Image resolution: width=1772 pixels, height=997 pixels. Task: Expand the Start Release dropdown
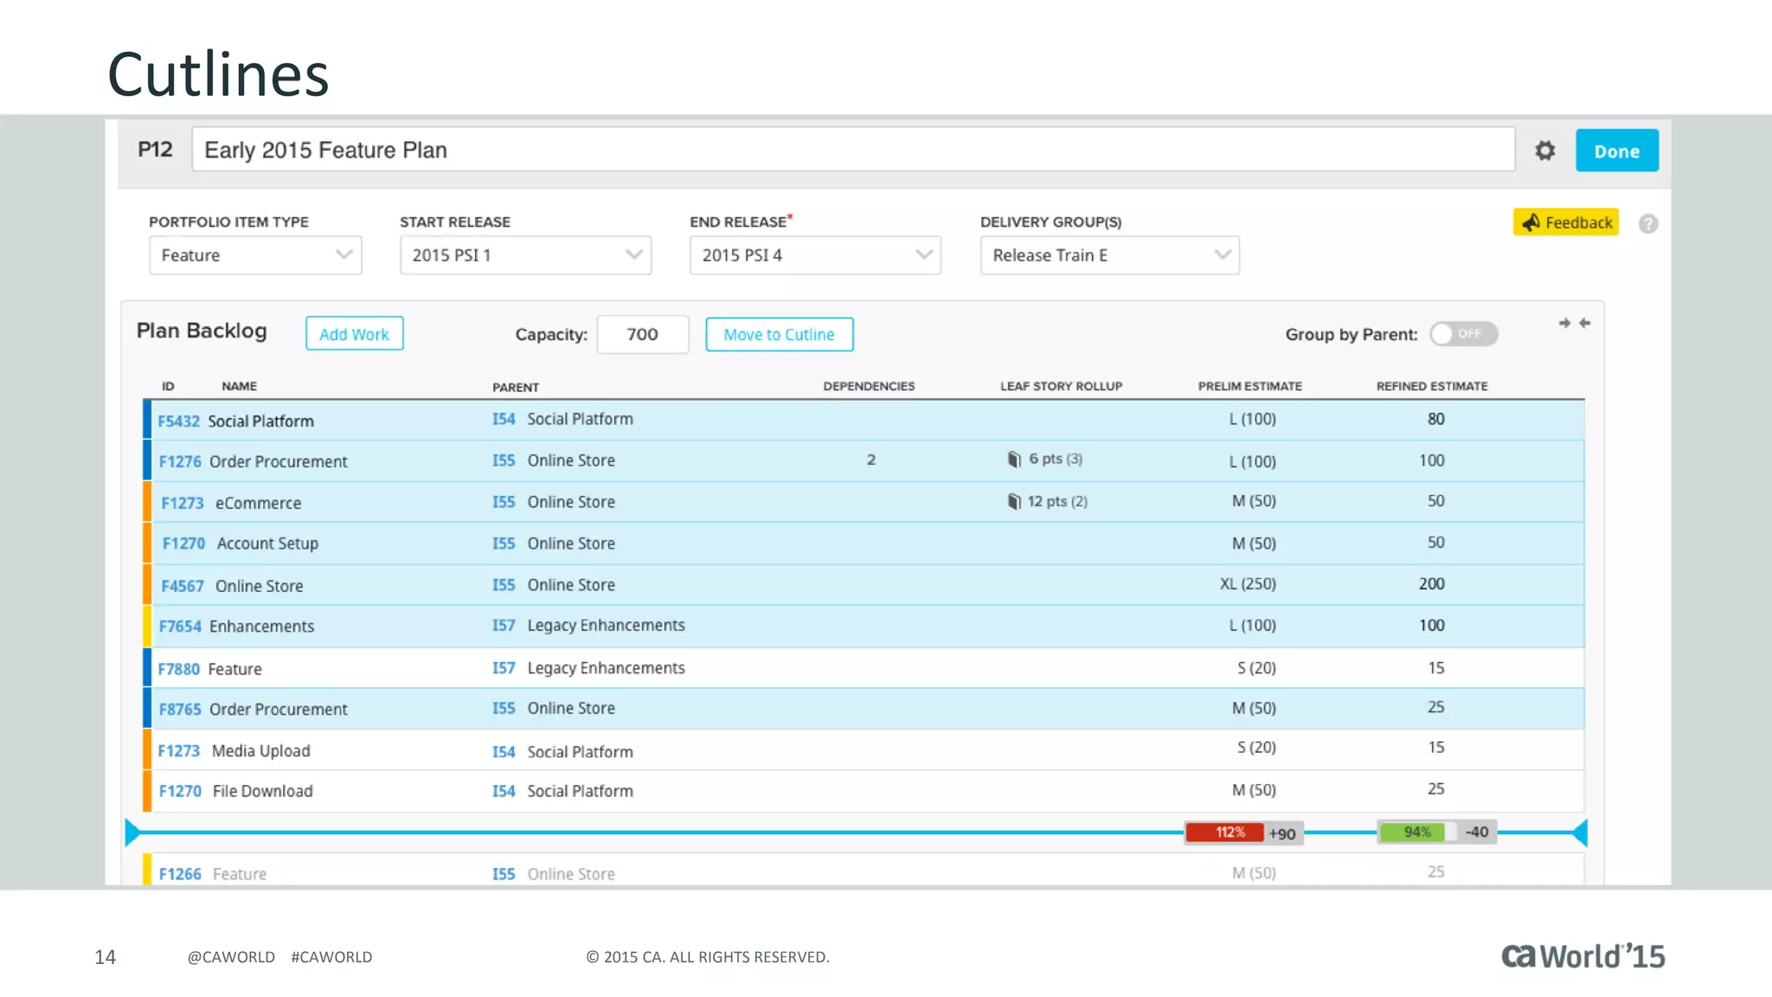click(525, 255)
